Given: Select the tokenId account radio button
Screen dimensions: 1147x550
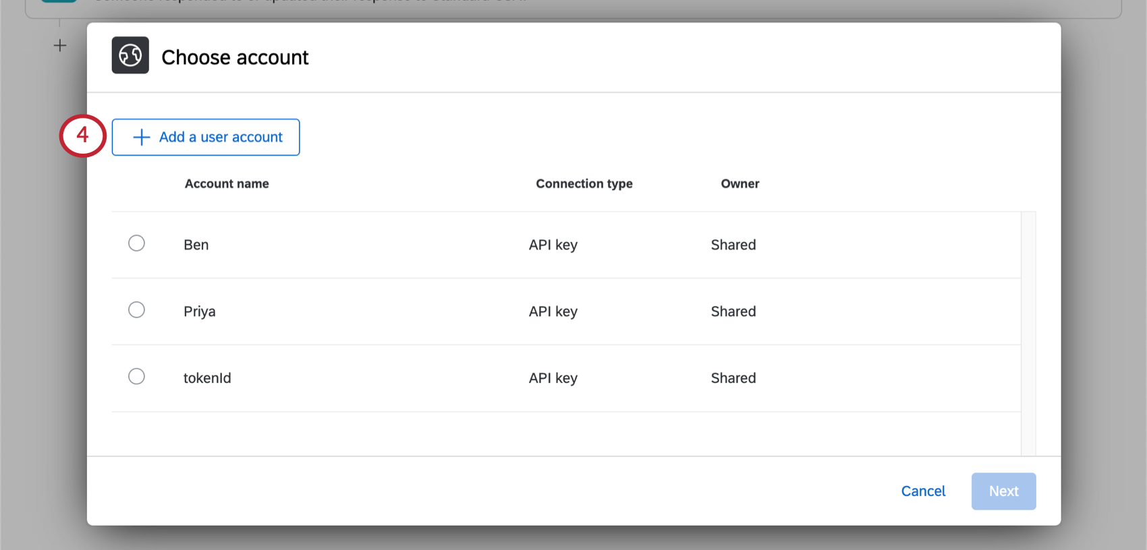Looking at the screenshot, I should click(x=136, y=377).
